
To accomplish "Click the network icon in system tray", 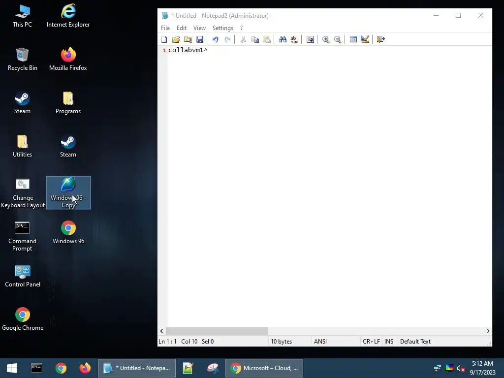I will tap(438, 368).
